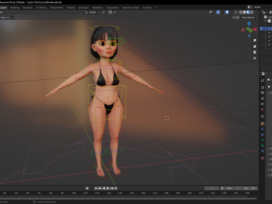
Task: Jump to next keyframe
Action: tap(112, 188)
